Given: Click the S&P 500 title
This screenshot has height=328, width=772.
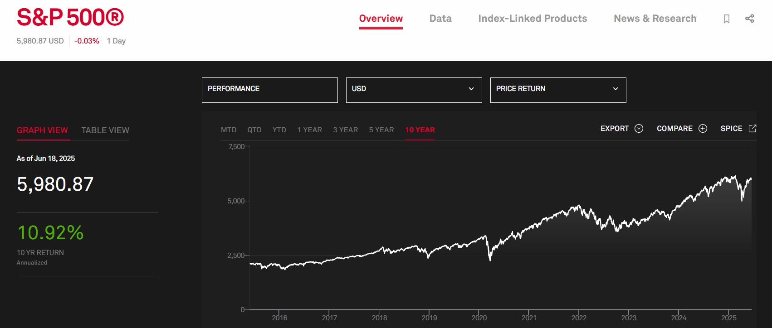Looking at the screenshot, I should (70, 18).
